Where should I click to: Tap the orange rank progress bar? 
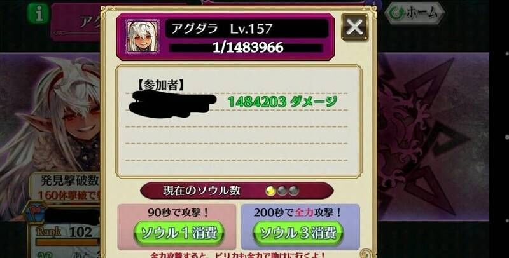click(x=67, y=241)
